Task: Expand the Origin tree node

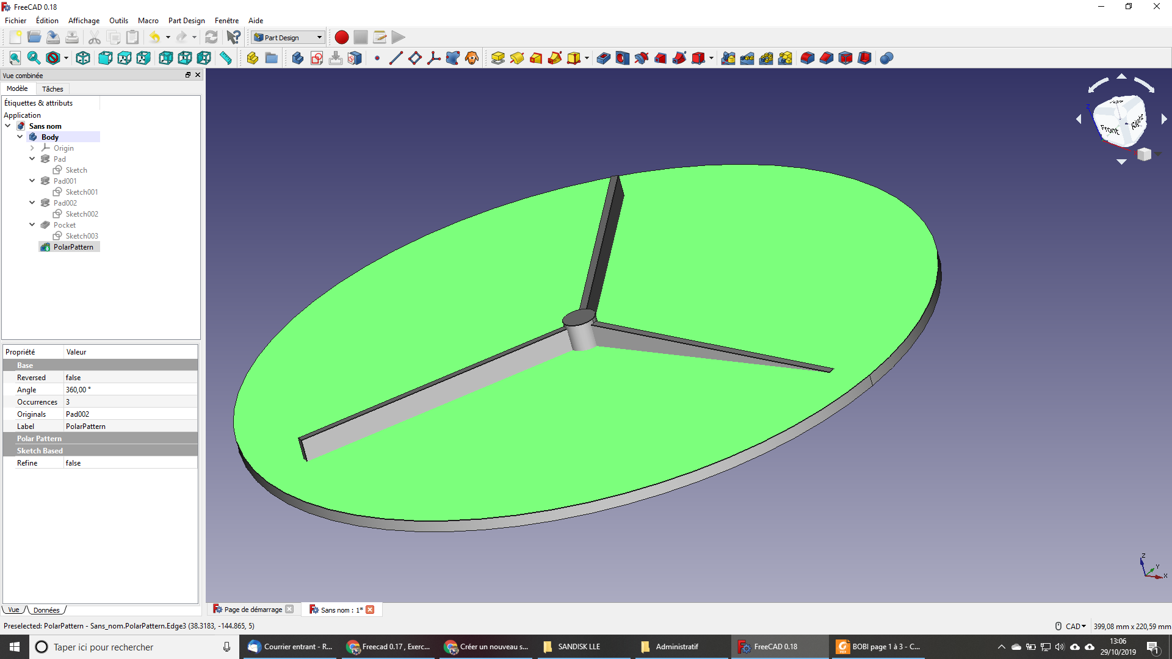Action: (32, 148)
